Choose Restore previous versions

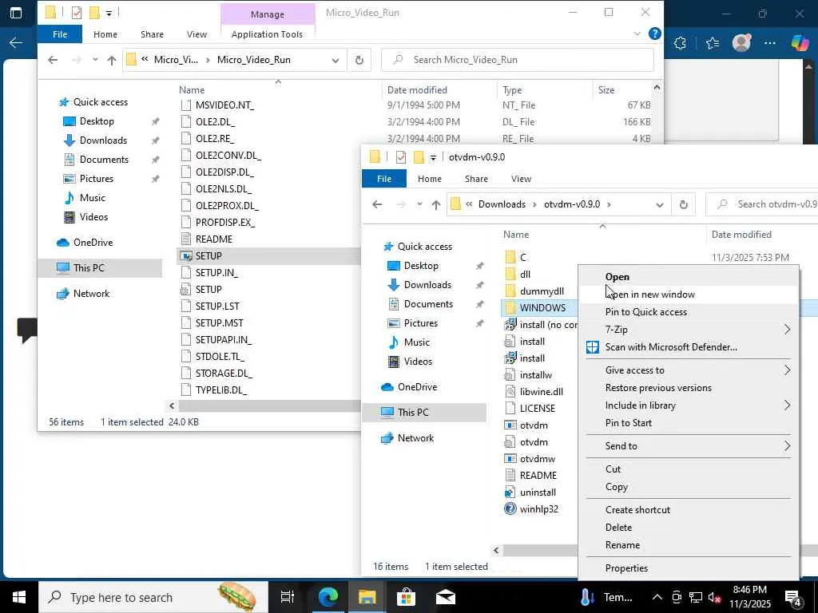(688, 388)
